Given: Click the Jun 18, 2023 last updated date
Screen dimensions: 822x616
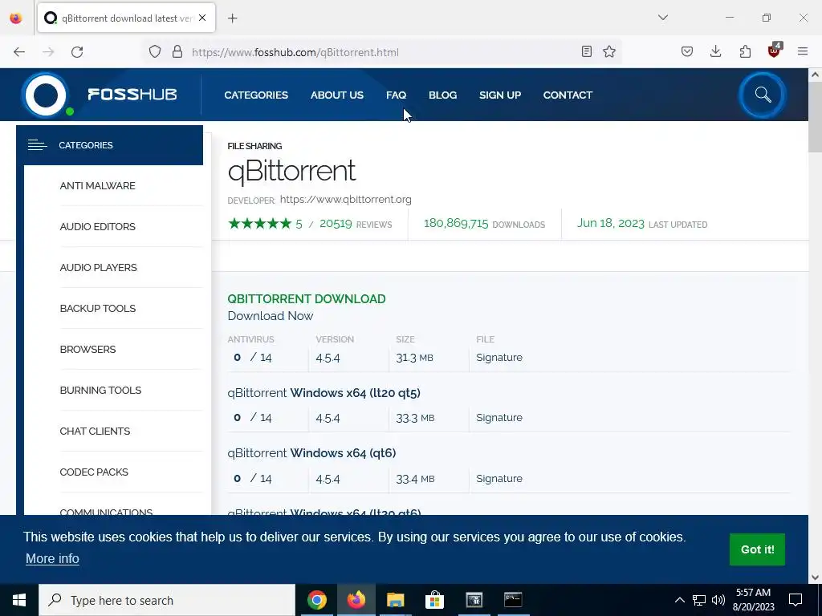Looking at the screenshot, I should pyautogui.click(x=610, y=224).
